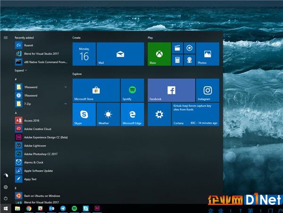The height and width of the screenshot is (213, 283).
Task: Open the Settings gear tile
Action: 159,114
